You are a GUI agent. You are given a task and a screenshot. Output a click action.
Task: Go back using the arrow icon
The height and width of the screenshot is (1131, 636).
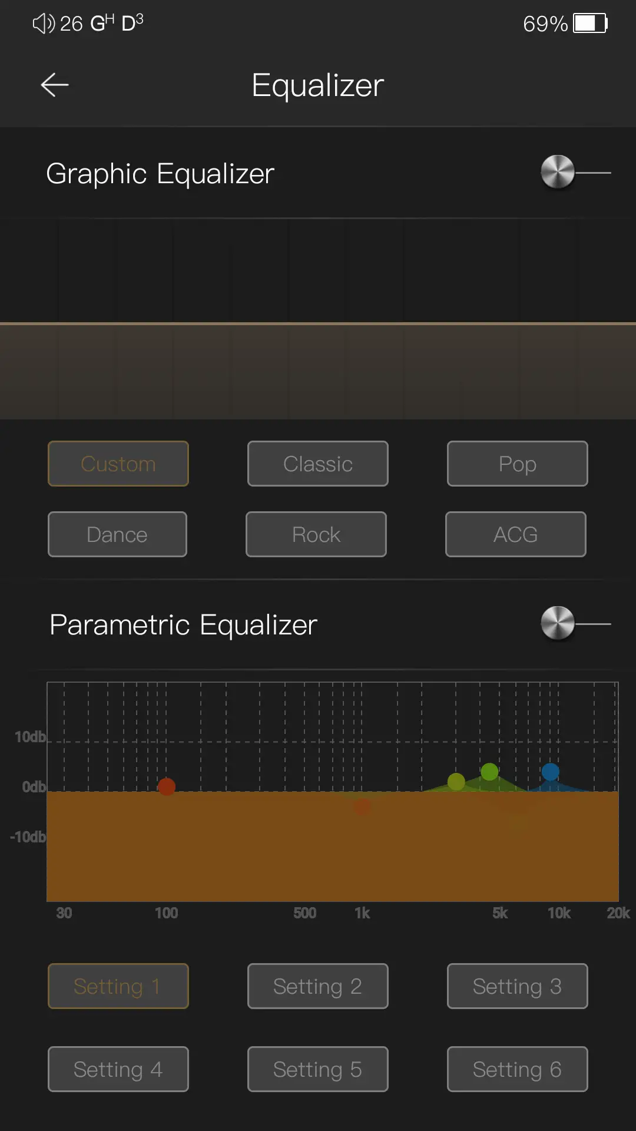click(x=55, y=85)
